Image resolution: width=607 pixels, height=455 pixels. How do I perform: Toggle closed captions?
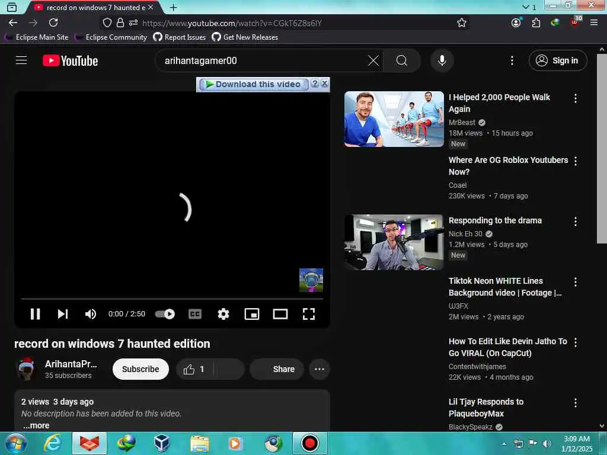pyautogui.click(x=194, y=314)
